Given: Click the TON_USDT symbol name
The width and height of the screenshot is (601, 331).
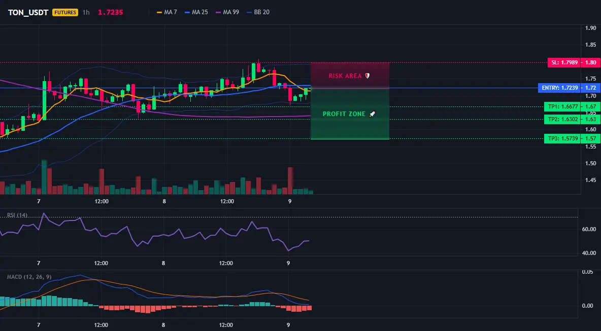Looking at the screenshot, I should (28, 12).
